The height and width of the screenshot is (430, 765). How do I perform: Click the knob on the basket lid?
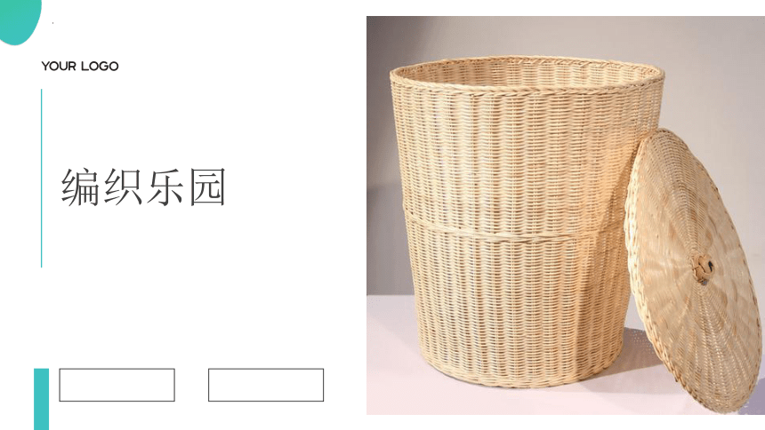(702, 268)
